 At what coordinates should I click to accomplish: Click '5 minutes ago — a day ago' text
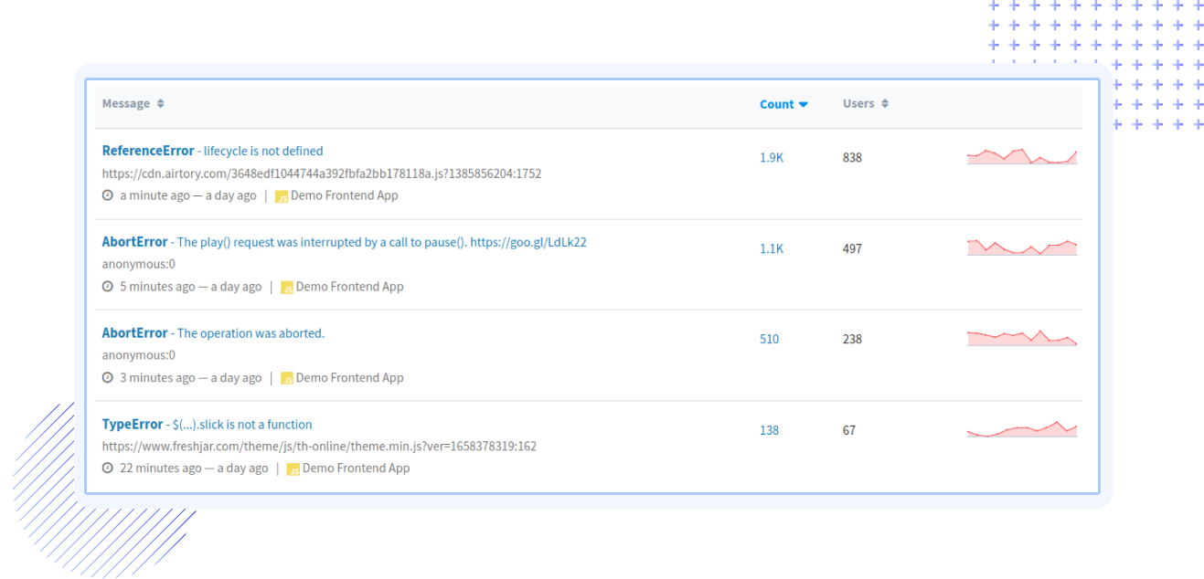click(191, 287)
